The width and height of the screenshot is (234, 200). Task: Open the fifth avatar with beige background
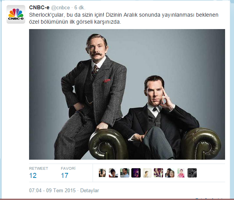[x=147, y=173]
